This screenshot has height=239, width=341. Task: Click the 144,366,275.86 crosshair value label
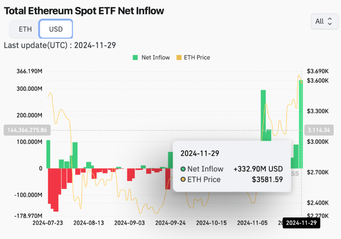click(27, 130)
